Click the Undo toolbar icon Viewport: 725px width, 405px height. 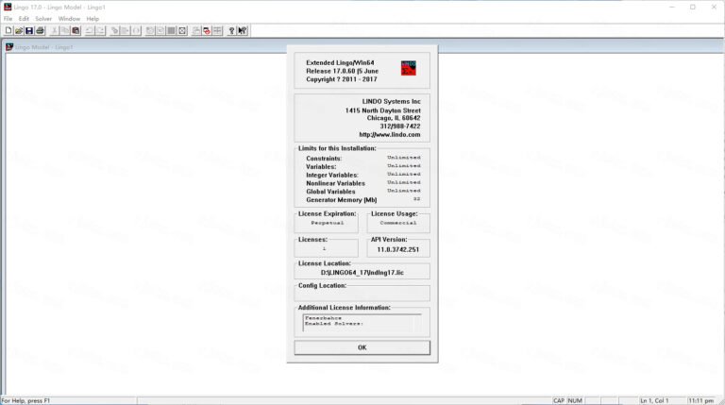[x=90, y=30]
